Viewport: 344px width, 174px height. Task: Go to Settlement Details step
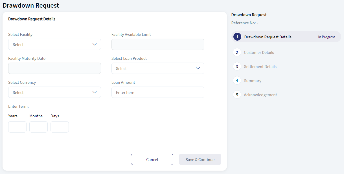pyautogui.click(x=260, y=67)
